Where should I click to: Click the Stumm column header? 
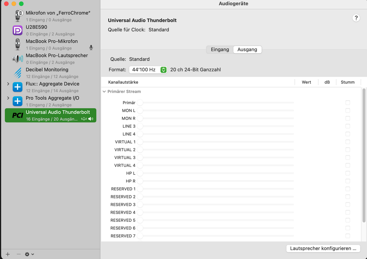click(x=348, y=82)
